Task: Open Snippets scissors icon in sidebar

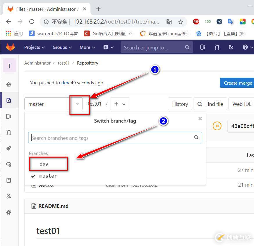Action: [9, 196]
